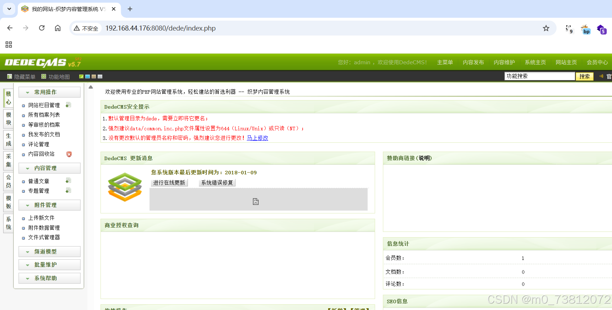Image resolution: width=612 pixels, height=310 pixels.
Task: Choose the tan skin swatch
Action: [94, 76]
